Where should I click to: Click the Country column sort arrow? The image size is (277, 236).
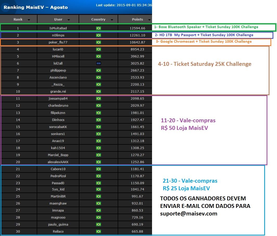tap(112, 20)
